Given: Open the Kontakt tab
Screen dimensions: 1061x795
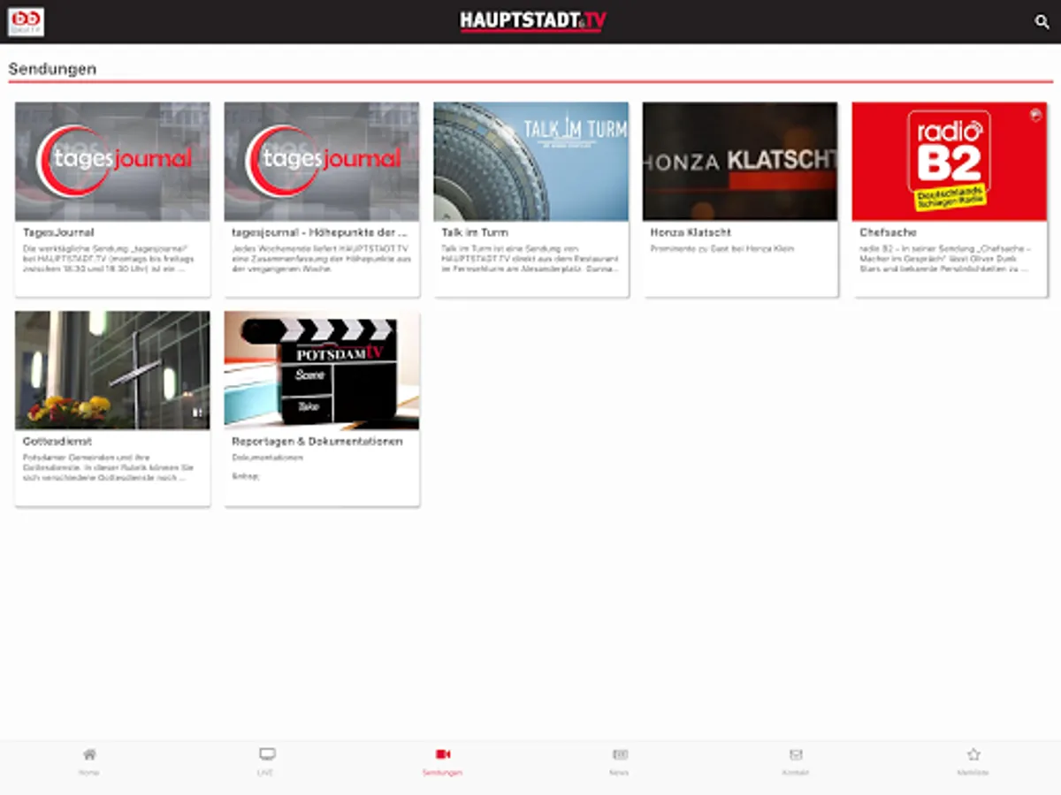Looking at the screenshot, I should (796, 761).
